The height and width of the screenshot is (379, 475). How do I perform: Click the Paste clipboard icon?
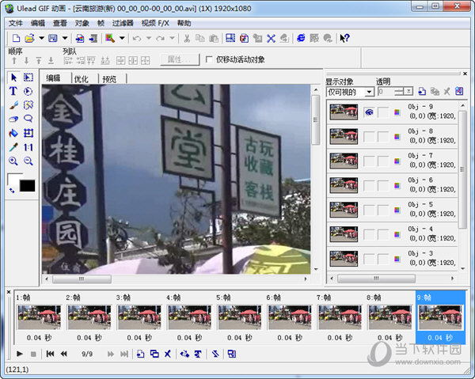point(214,38)
